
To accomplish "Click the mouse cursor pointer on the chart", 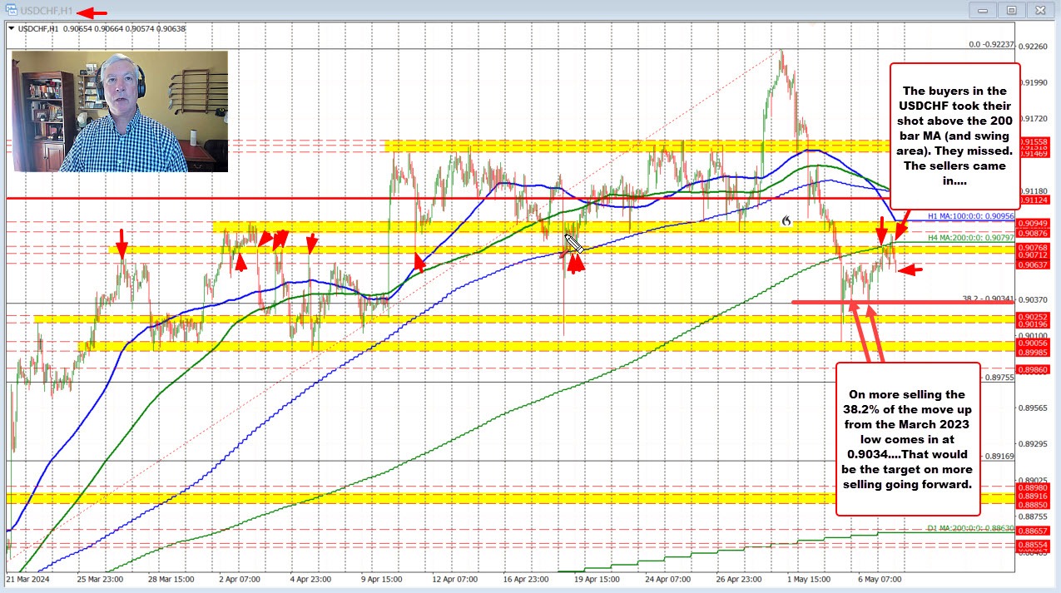I will point(573,244).
